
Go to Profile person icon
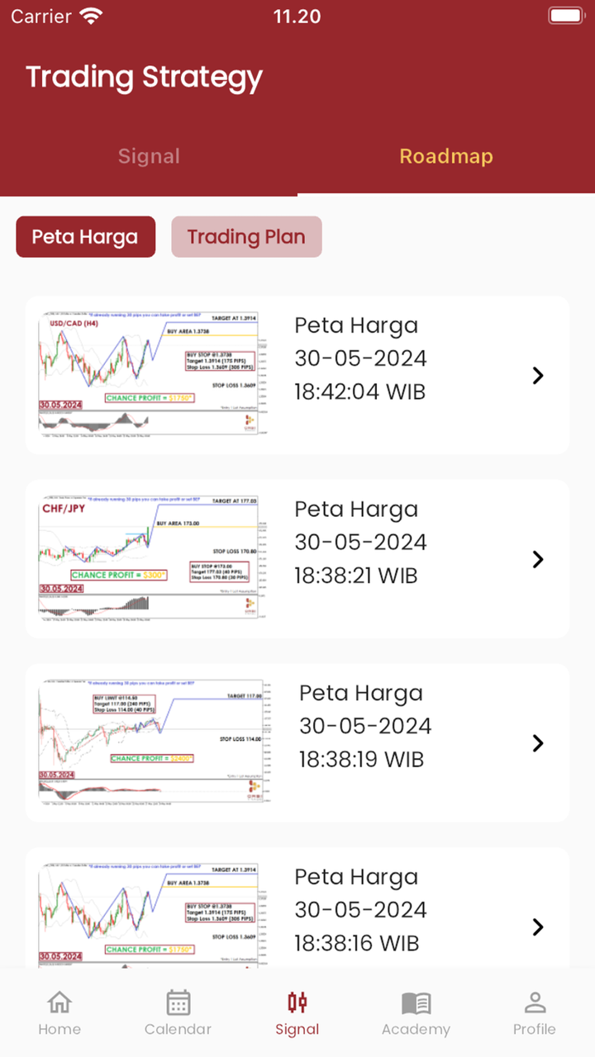point(535,1002)
